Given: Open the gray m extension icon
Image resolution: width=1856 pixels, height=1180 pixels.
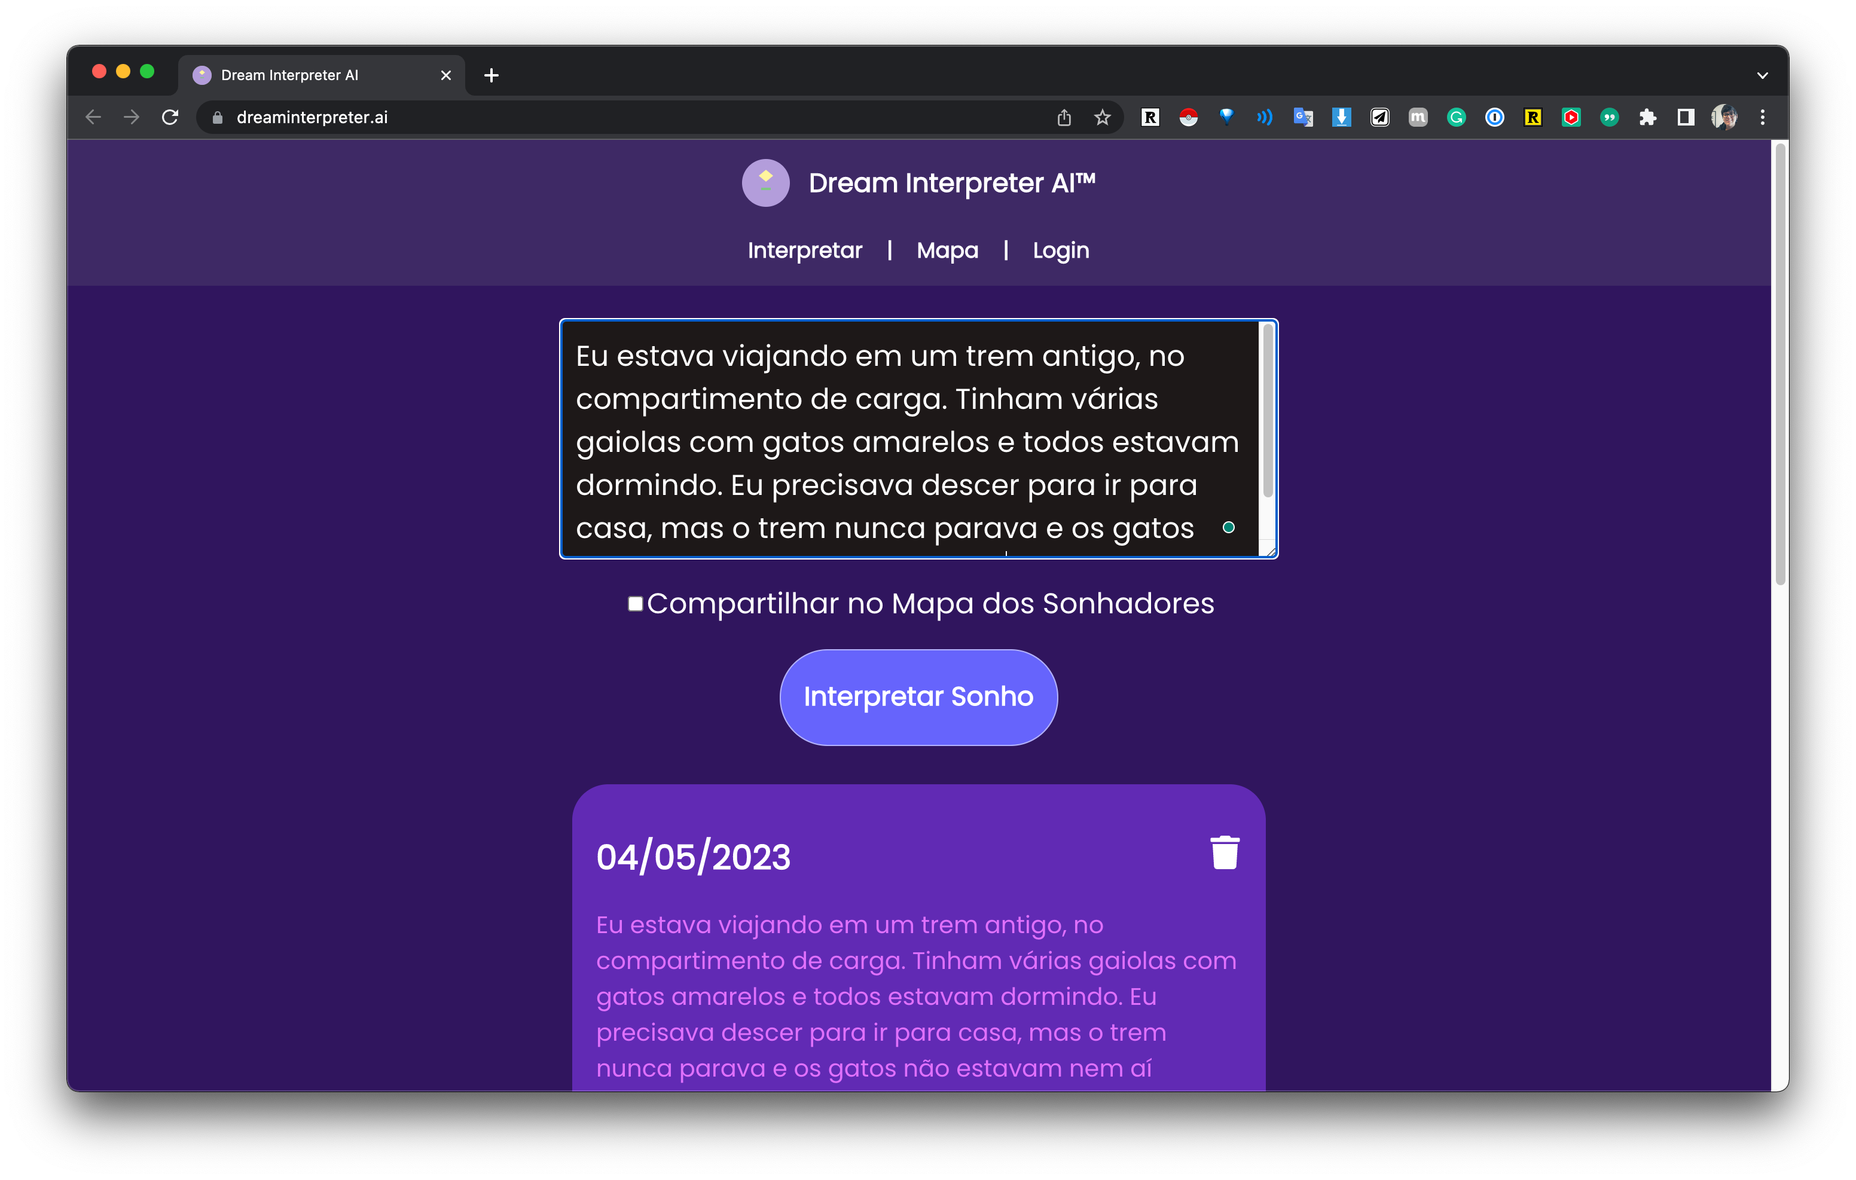Looking at the screenshot, I should point(1418,117).
